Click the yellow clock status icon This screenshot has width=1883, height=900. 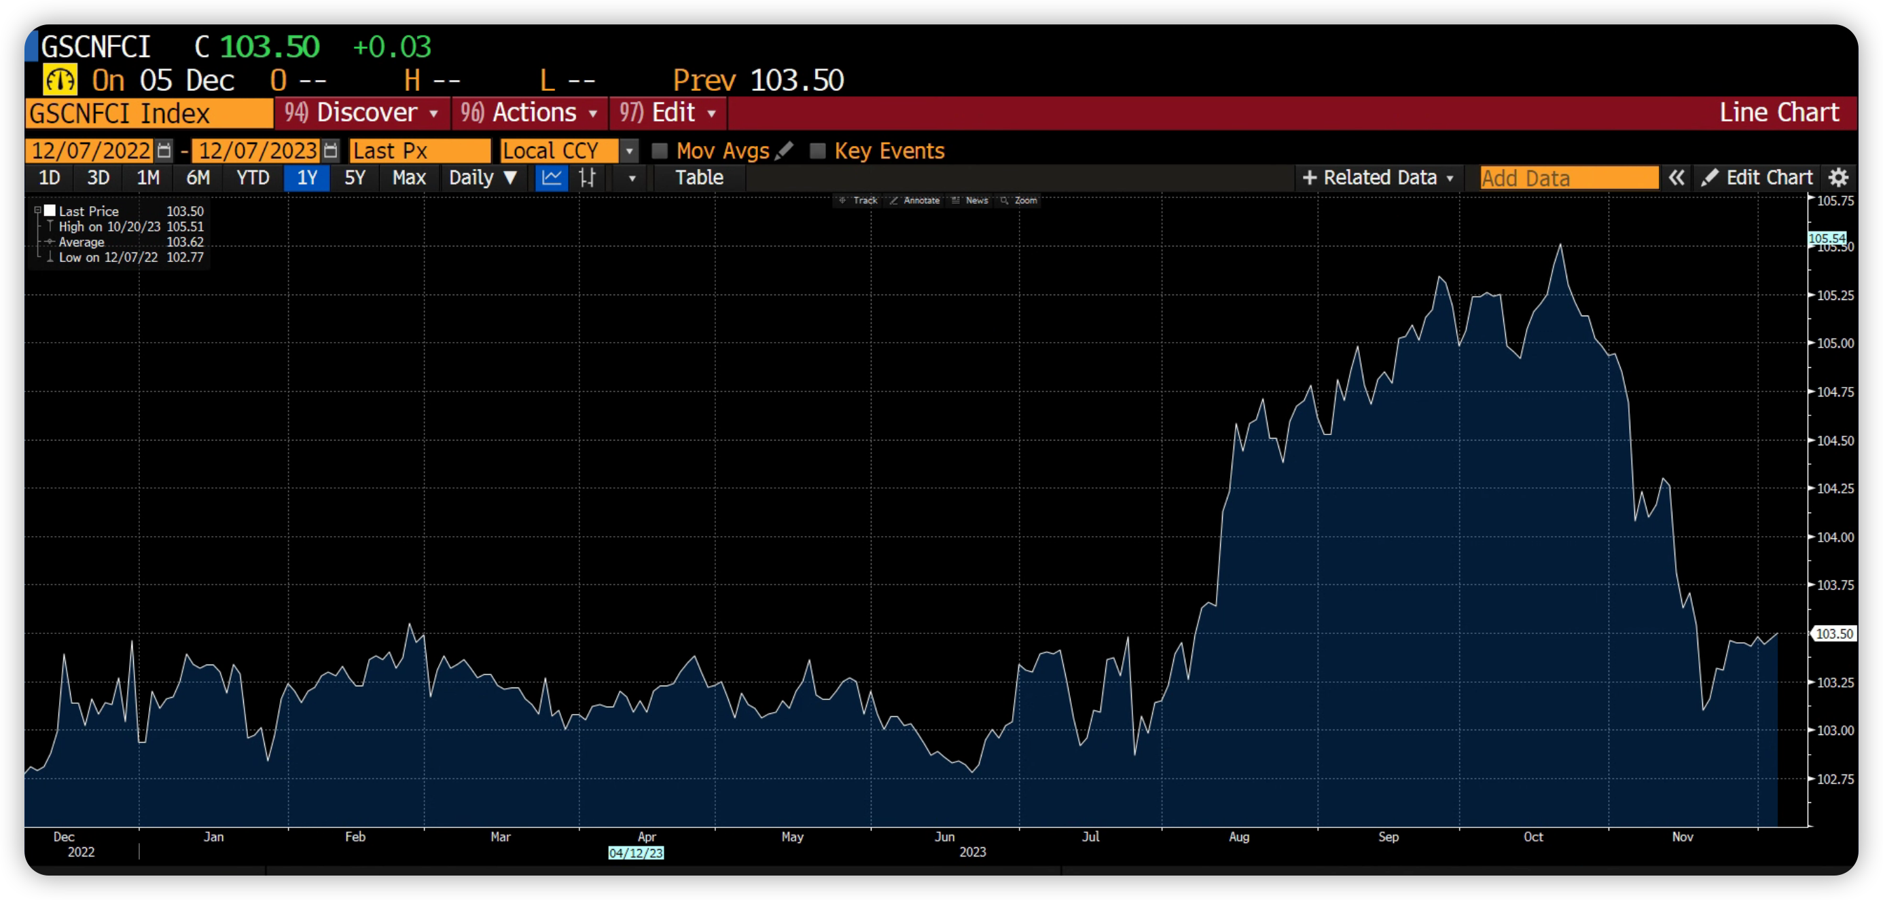coord(59,80)
